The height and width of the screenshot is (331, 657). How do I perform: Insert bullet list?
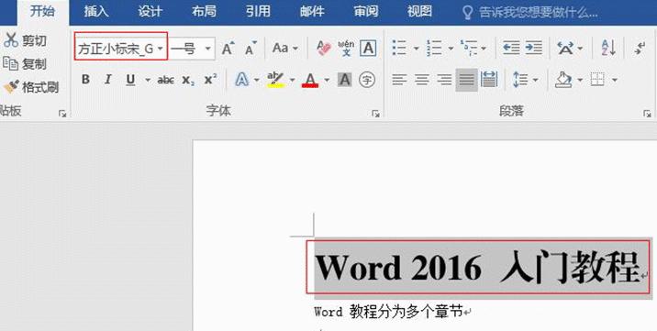(x=400, y=48)
